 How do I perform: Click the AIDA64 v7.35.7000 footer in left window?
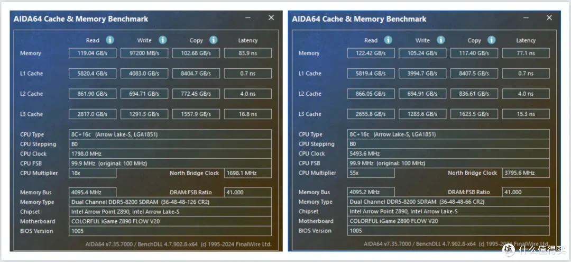(179, 244)
